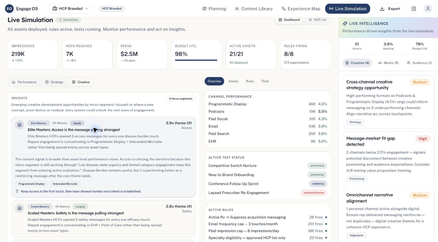
Task: Select the Live Simulation tab
Action: tap(348, 9)
